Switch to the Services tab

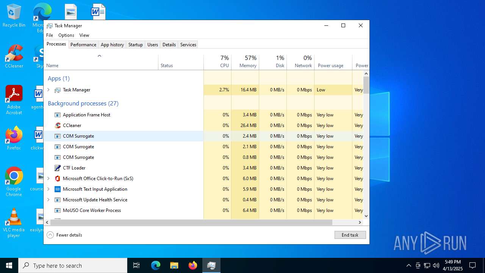click(188, 45)
